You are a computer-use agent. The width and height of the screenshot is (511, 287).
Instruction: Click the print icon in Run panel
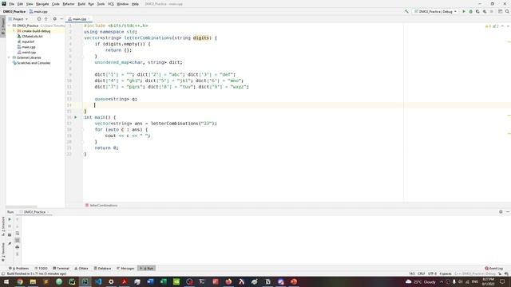coord(18,247)
